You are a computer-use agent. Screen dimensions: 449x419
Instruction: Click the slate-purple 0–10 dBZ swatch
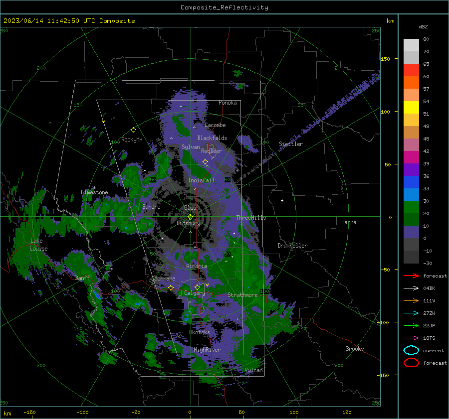tap(411, 232)
